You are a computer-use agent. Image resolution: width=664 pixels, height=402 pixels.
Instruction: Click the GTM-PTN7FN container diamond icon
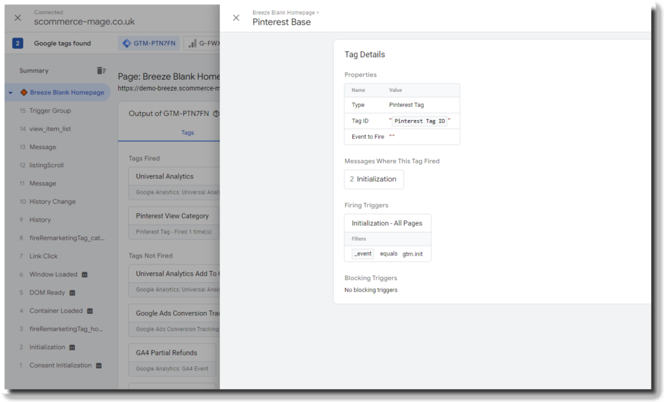point(127,42)
